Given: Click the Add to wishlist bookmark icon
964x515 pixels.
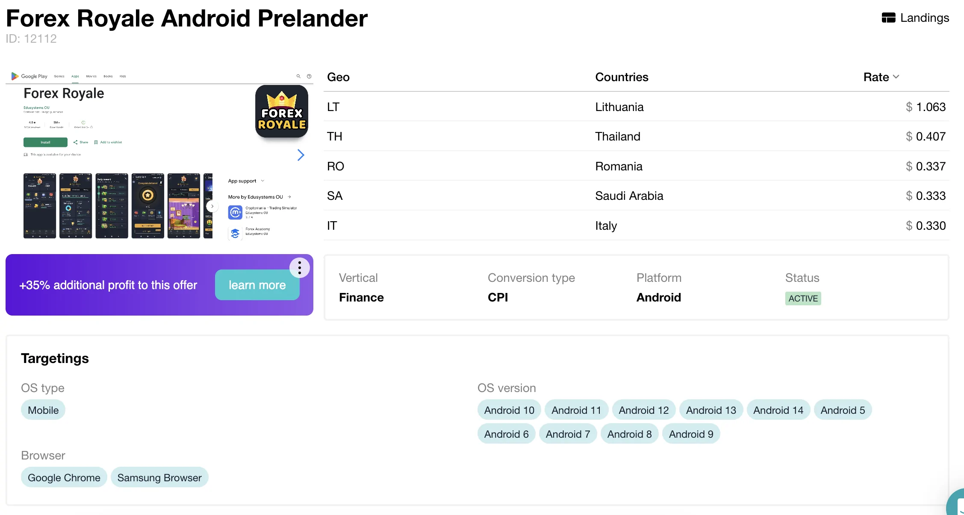Looking at the screenshot, I should pyautogui.click(x=96, y=142).
